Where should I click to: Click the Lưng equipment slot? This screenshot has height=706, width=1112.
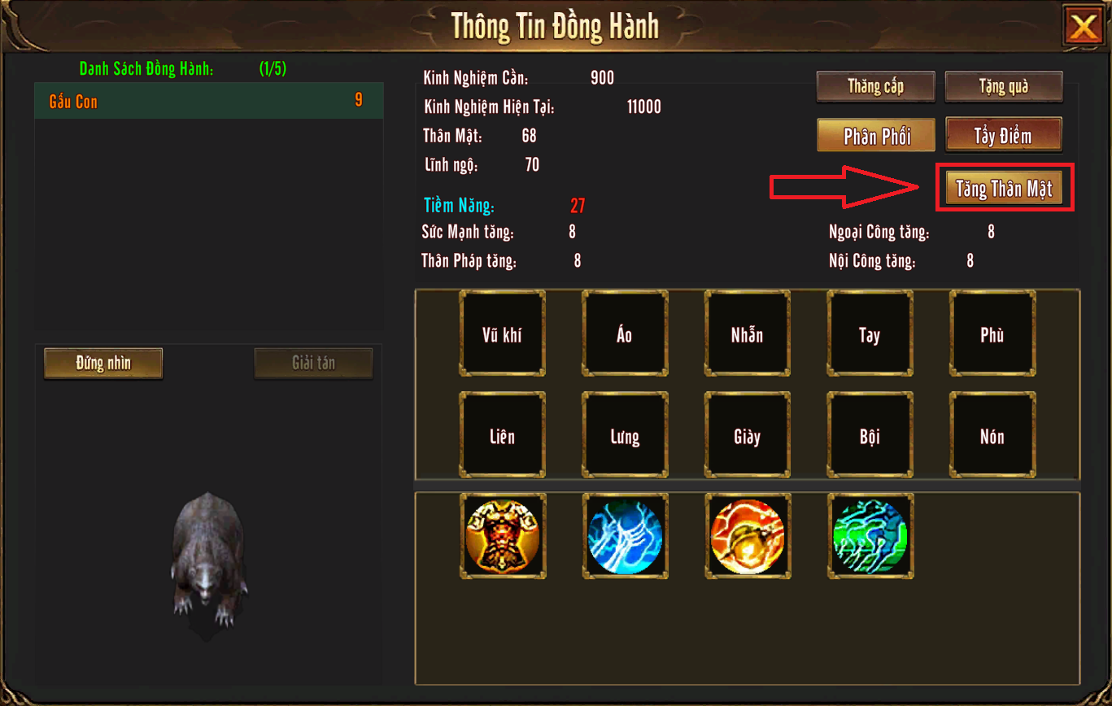pos(625,436)
